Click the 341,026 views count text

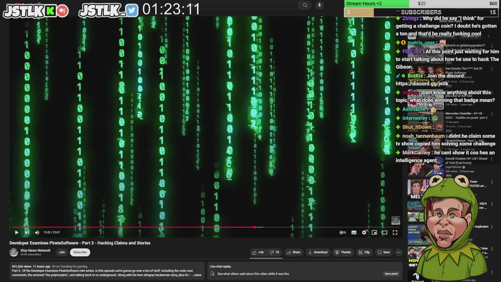point(22,267)
